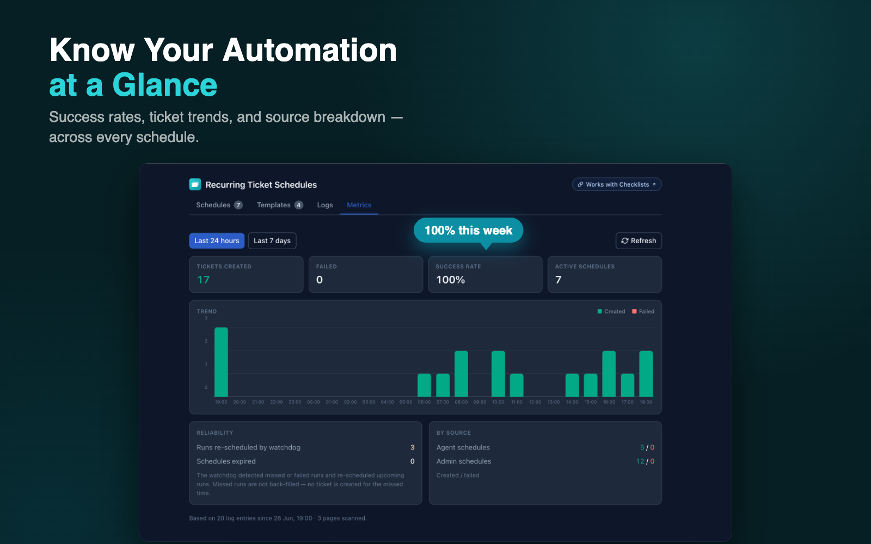Open the Works with Checklists link
Viewport: 871px width, 544px height.
(x=617, y=184)
